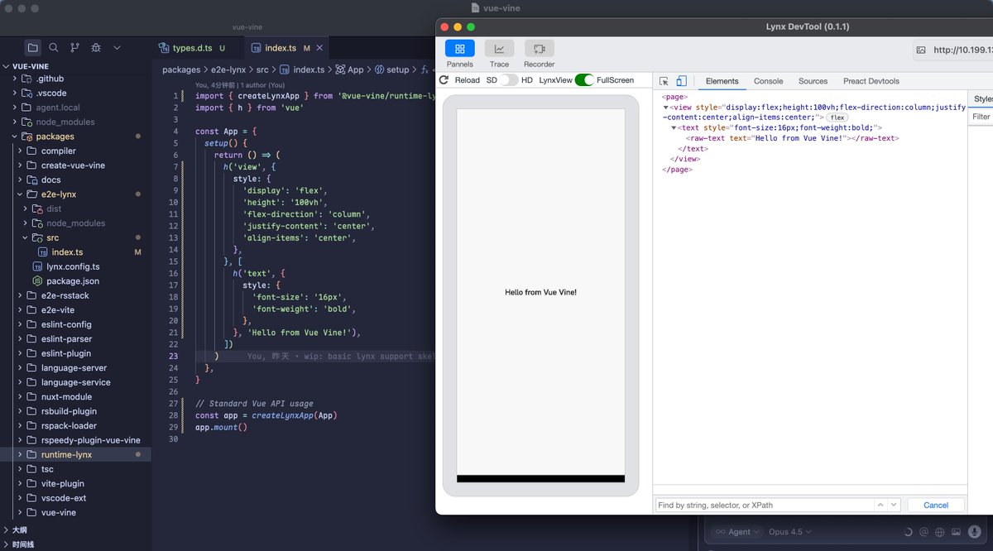Open the Trace tool

coord(499,49)
